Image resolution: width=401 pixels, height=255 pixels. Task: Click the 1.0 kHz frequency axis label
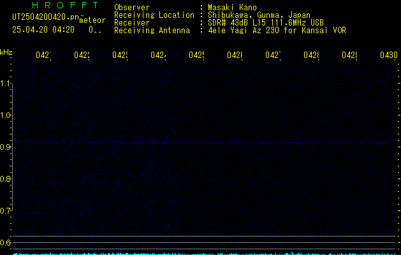(5, 115)
